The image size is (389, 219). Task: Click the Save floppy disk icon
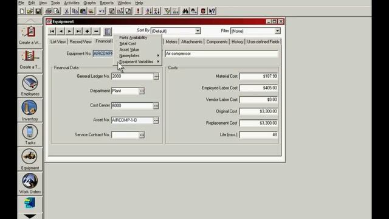pyautogui.click(x=38, y=11)
